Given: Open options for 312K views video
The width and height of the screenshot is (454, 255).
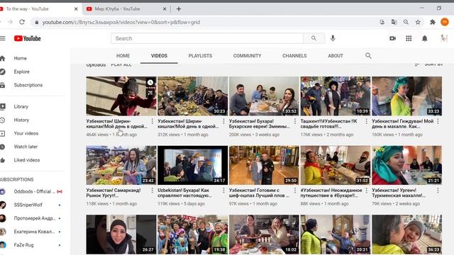Looking at the screenshot, I should 223,121.
